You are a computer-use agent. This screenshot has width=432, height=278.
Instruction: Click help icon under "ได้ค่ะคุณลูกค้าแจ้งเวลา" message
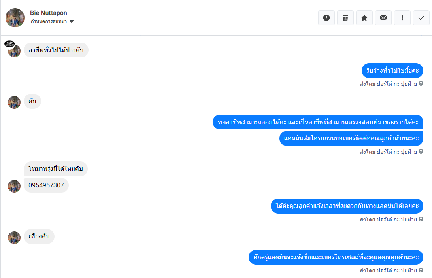tap(421, 219)
